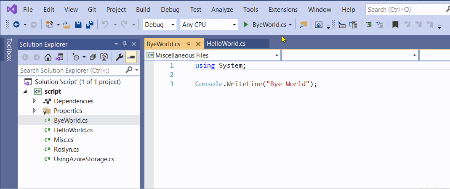Open the Window menu
Image resolution: width=450 pixels, height=189 pixels.
320,9
